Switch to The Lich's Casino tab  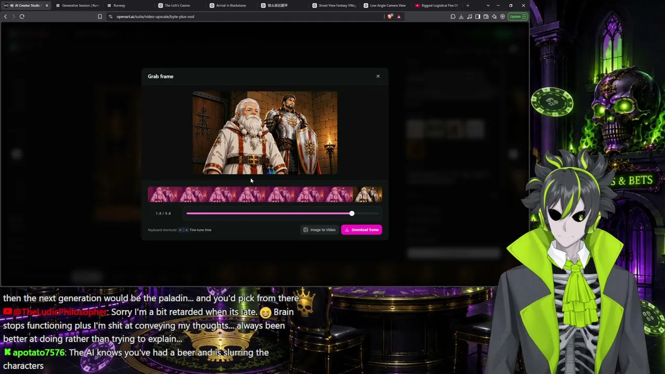pos(181,5)
